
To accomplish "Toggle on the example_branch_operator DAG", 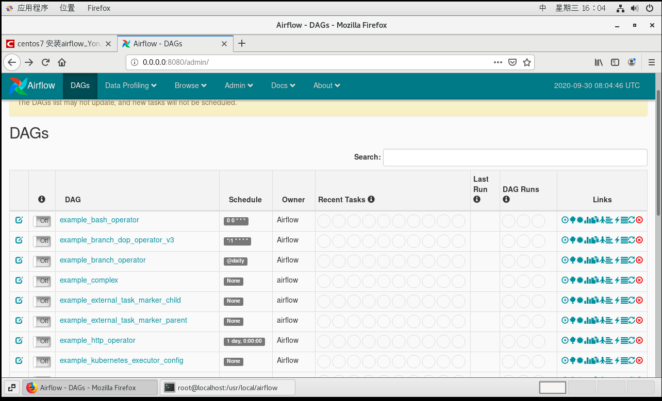I will 42,261.
